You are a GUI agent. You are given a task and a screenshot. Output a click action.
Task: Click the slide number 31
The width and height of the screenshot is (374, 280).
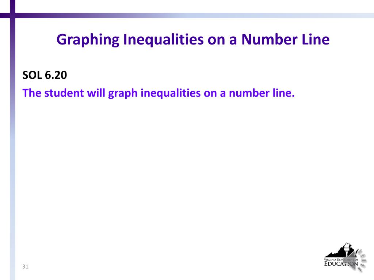click(25, 267)
